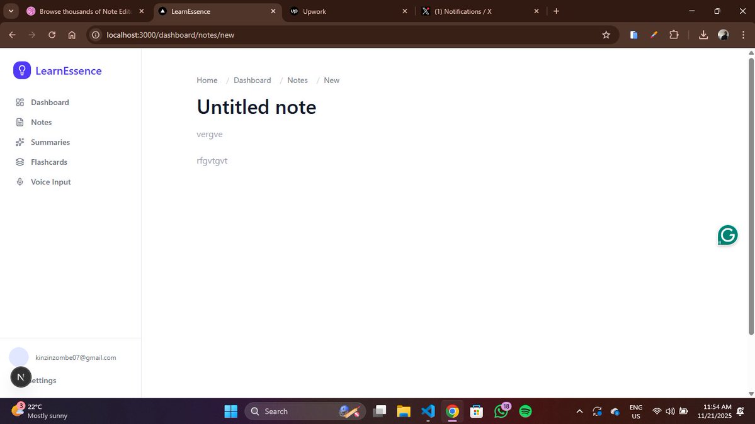Open the browser extensions puzzle icon
755x424 pixels.
coord(674,35)
